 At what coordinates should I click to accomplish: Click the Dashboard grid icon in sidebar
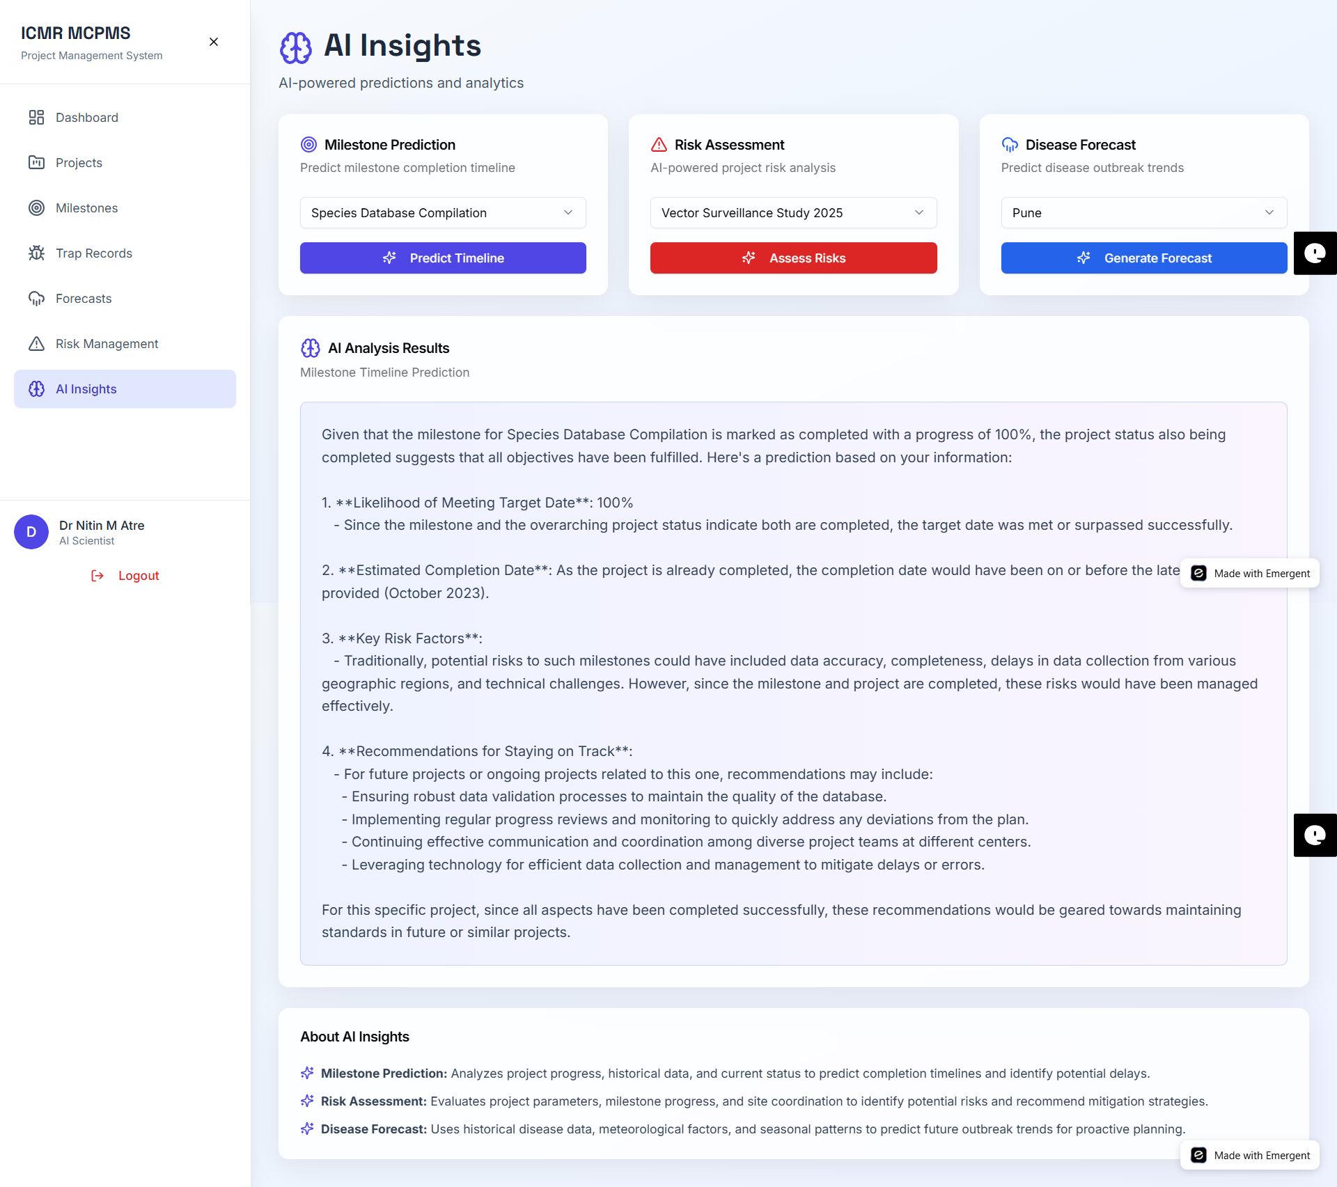[36, 118]
